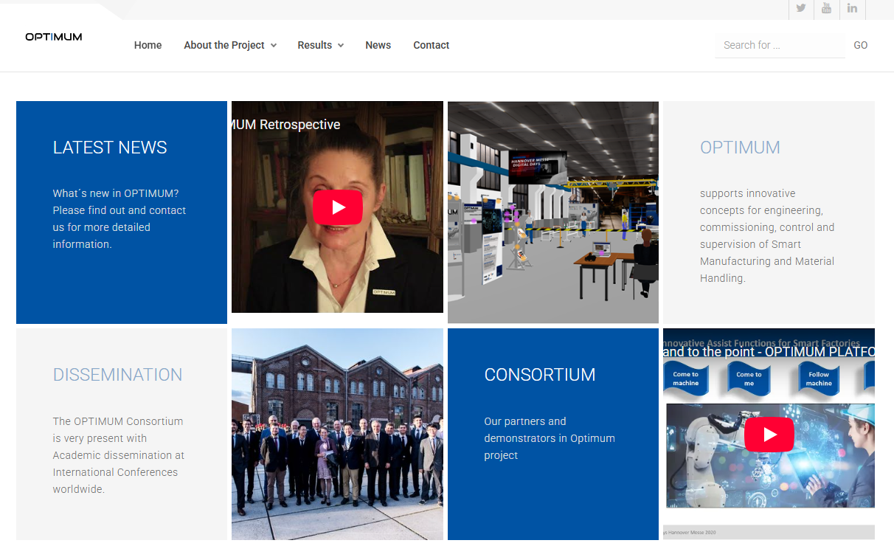Focus the Search for input field
The width and height of the screenshot is (894, 560).
click(780, 45)
